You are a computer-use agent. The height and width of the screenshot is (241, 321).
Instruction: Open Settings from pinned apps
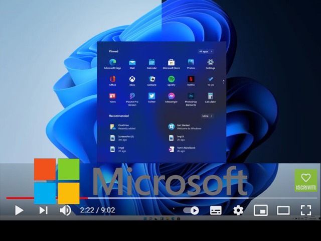211,64
